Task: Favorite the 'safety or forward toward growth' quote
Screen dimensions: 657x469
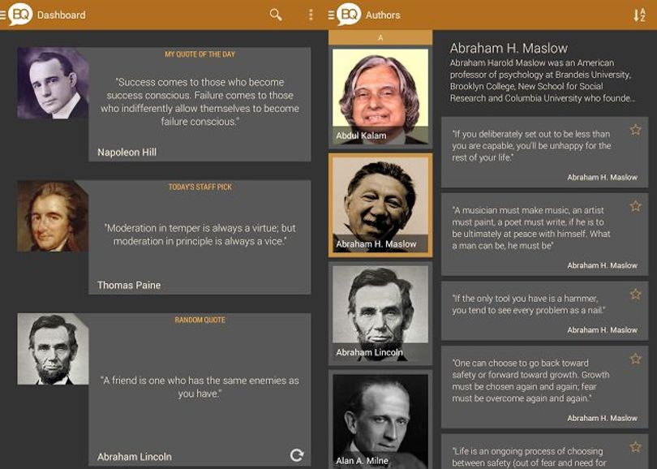Action: [635, 359]
